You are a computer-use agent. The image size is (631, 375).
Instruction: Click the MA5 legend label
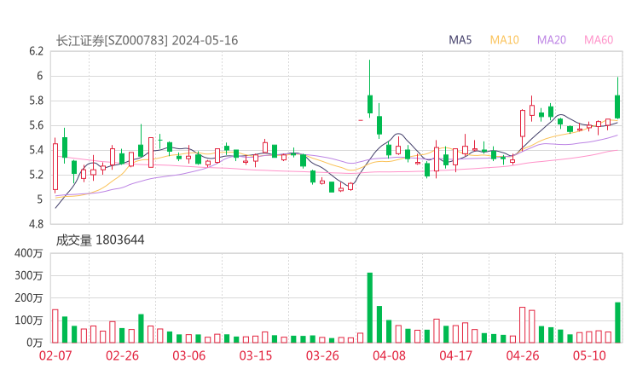tap(460, 40)
